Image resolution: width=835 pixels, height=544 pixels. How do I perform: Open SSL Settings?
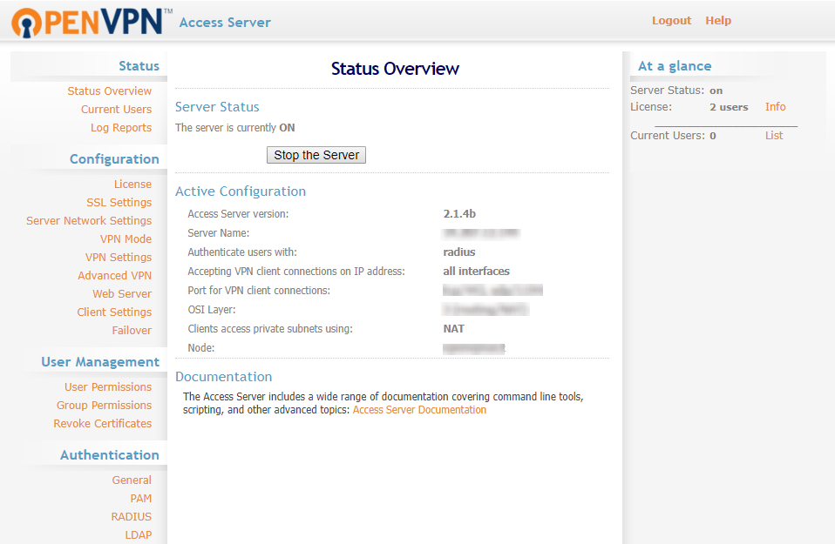[x=119, y=202]
